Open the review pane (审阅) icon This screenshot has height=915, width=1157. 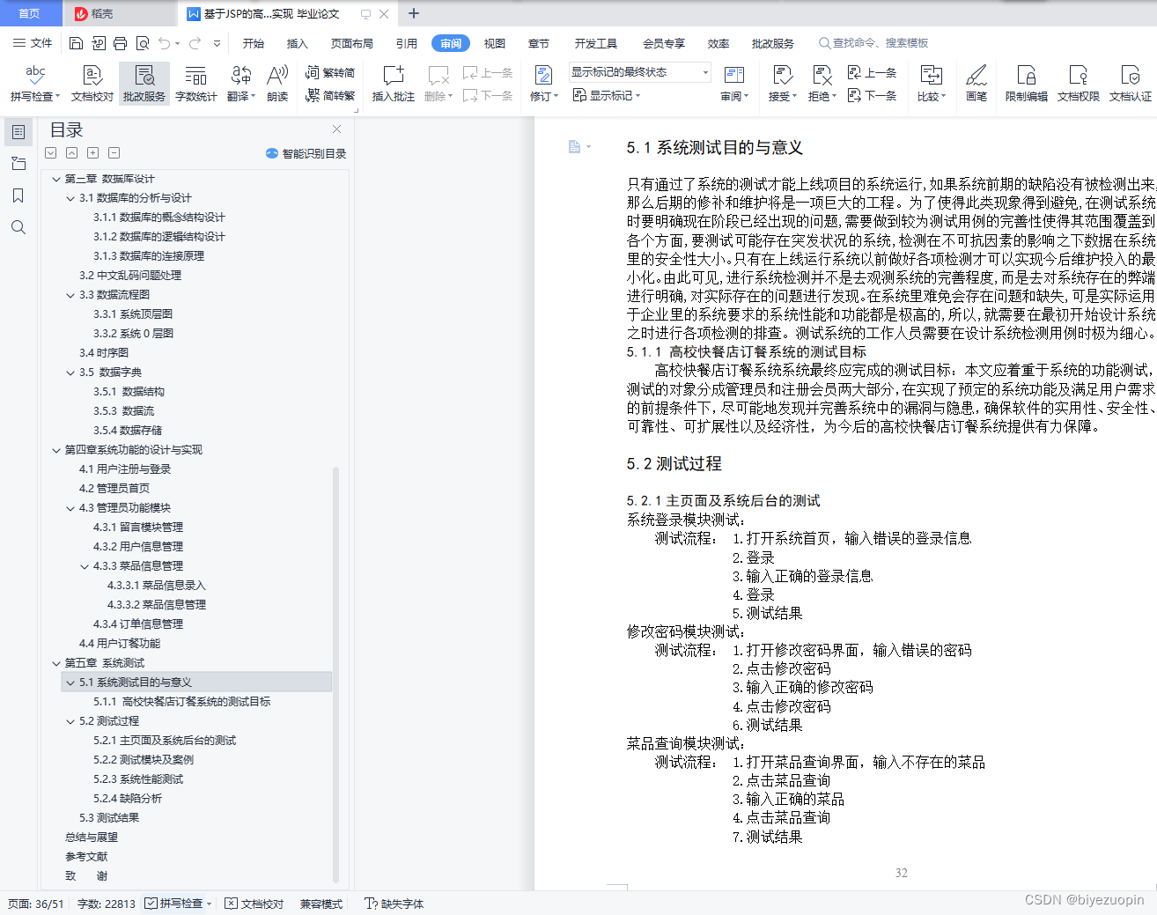734,83
